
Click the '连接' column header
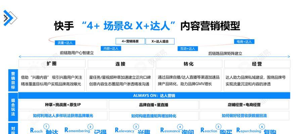121,64
